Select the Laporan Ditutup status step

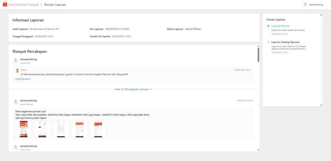click(281, 26)
